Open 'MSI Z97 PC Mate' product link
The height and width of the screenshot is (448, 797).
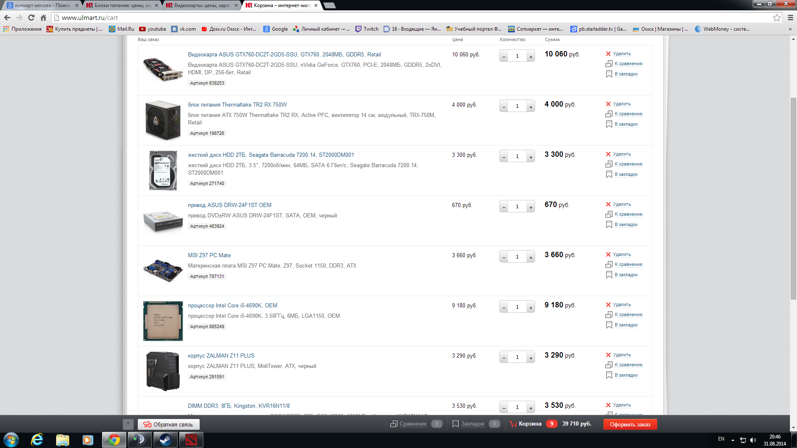209,256
